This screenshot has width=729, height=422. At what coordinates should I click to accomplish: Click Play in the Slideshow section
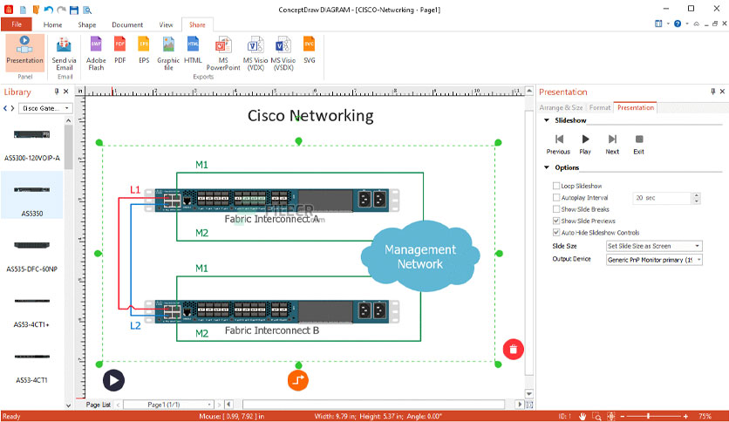(x=585, y=145)
